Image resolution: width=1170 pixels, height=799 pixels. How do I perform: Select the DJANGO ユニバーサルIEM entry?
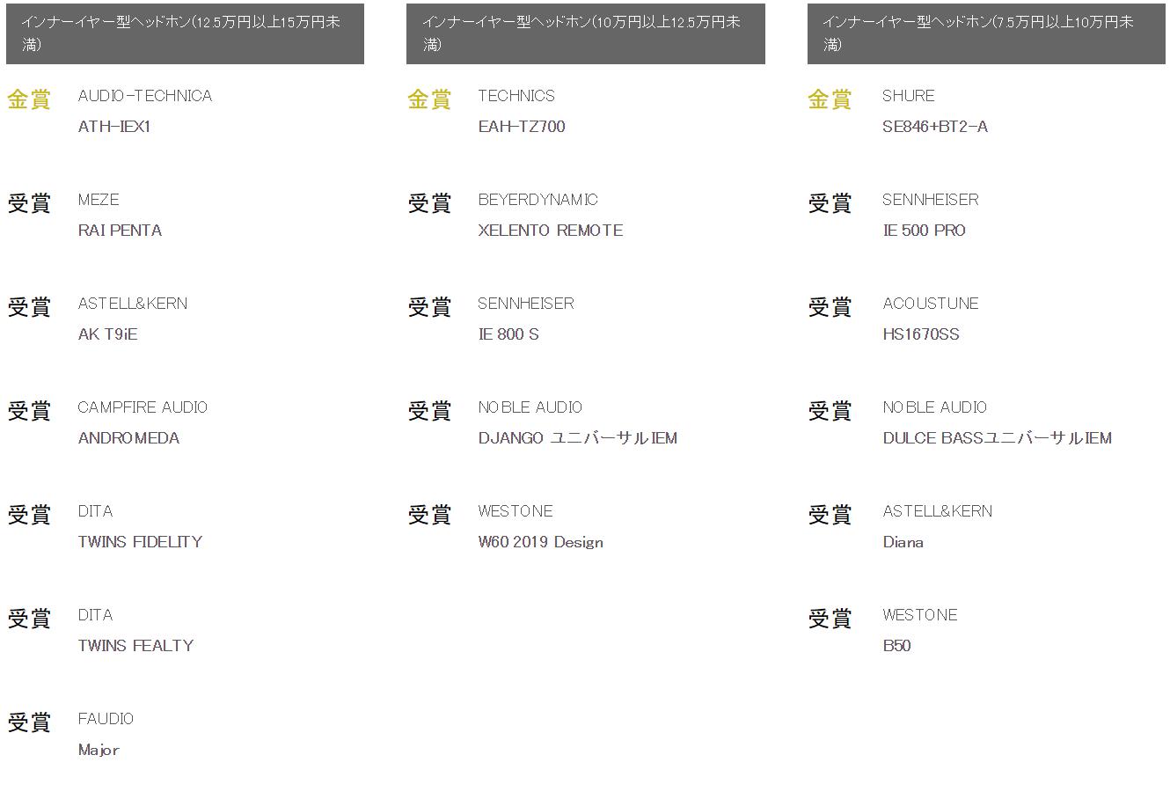[x=578, y=438]
